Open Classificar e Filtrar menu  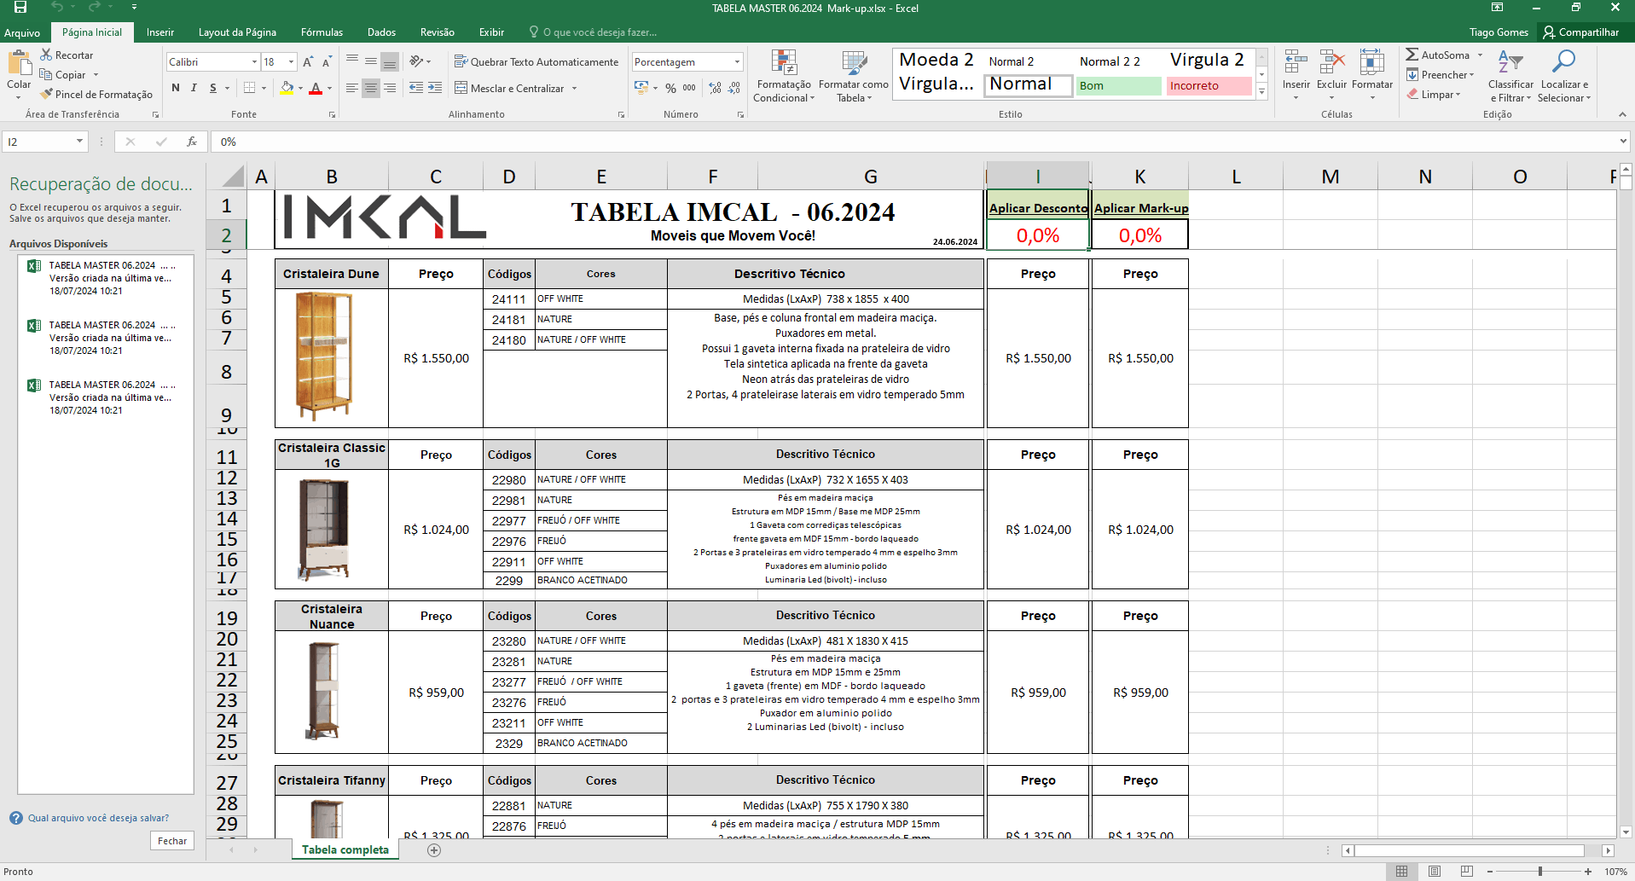(1510, 76)
